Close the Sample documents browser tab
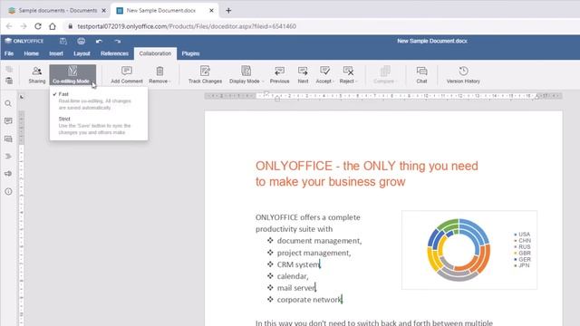Viewport: 580px width, 326px height. 104,11
